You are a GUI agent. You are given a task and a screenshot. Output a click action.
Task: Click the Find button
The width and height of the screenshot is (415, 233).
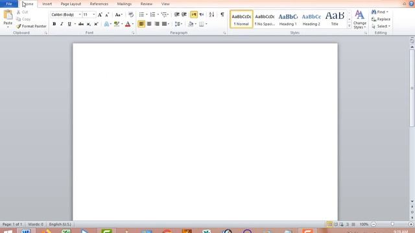tap(380, 12)
